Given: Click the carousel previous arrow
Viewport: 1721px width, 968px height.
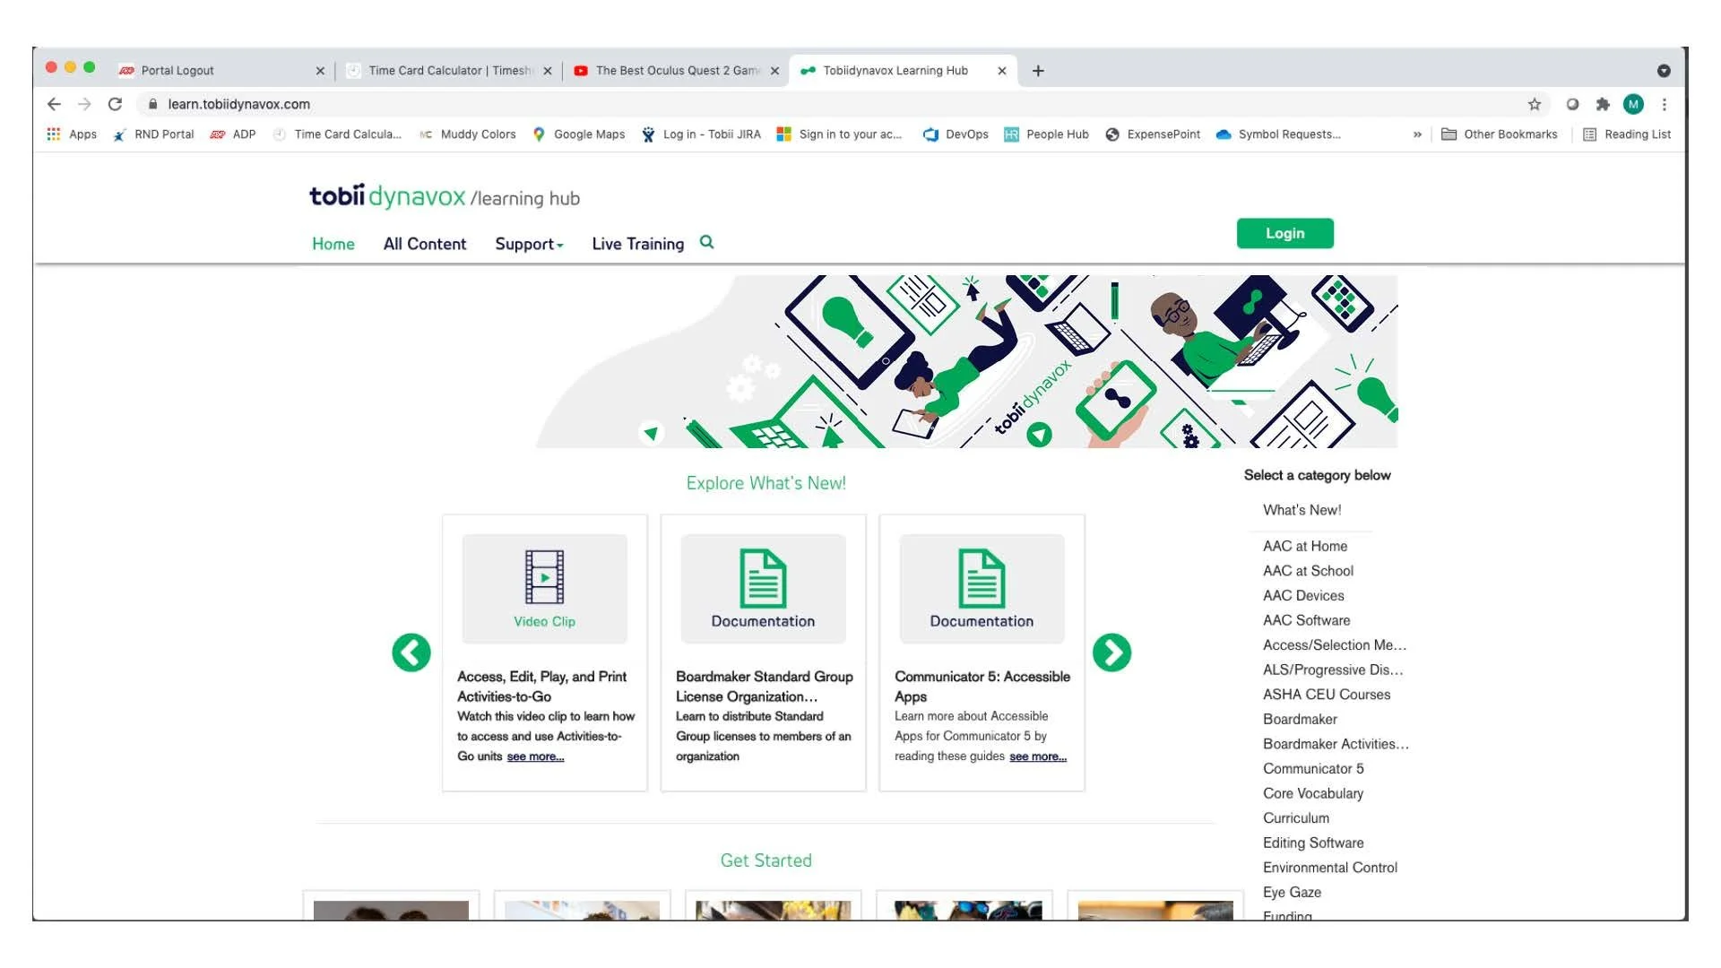Looking at the screenshot, I should 411,653.
